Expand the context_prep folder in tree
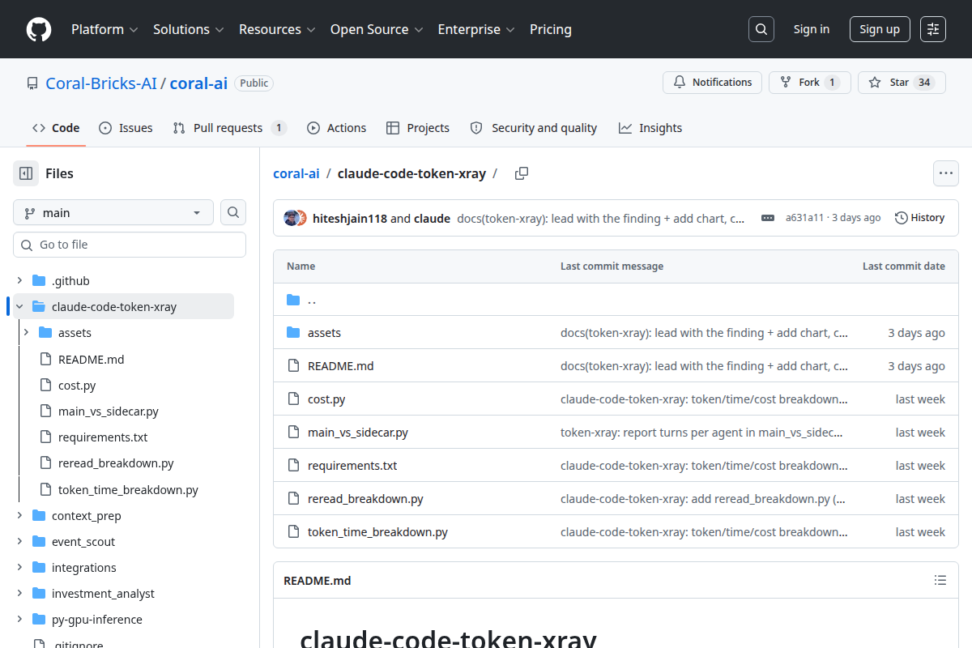This screenshot has height=648, width=972. click(x=19, y=516)
